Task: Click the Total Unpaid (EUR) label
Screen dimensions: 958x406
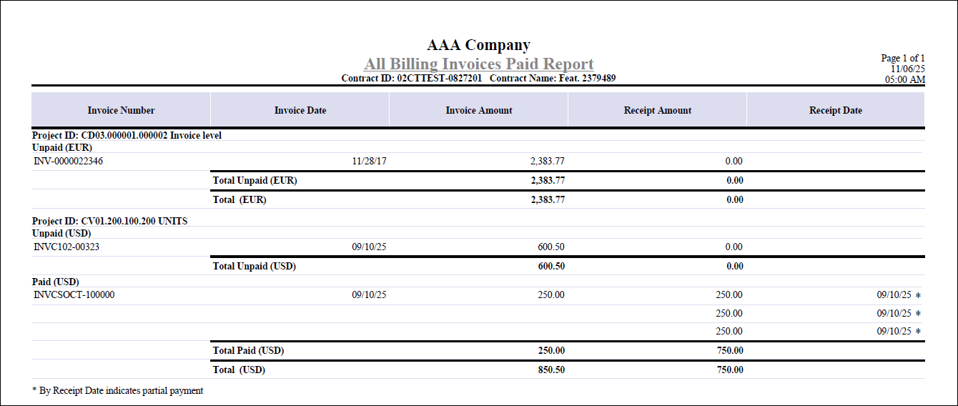Action: point(255,181)
